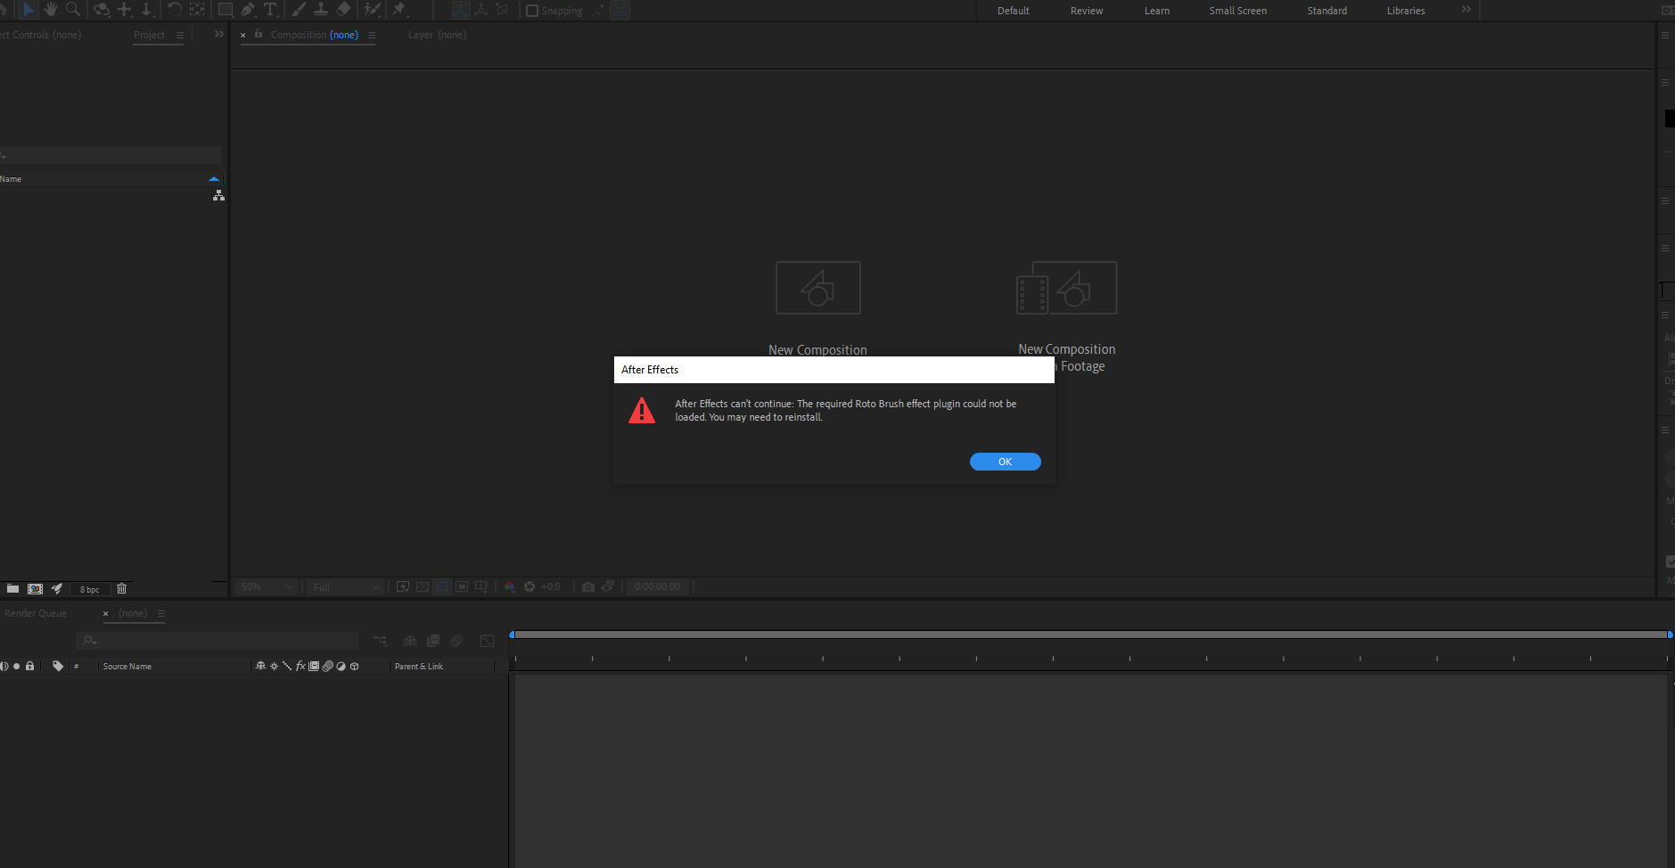Create new folder in Project panel

12,588
